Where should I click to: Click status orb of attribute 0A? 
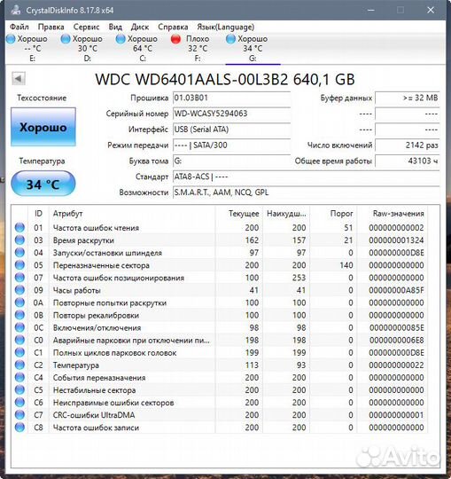point(19,302)
